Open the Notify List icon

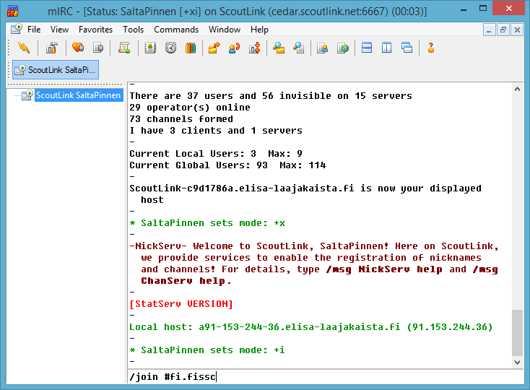[x=323, y=48]
